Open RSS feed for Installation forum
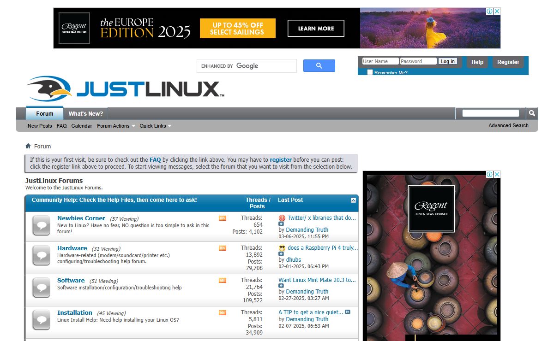This screenshot has height=341, width=554. pos(223,312)
